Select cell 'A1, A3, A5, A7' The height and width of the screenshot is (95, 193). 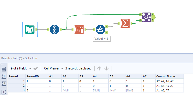169,86
